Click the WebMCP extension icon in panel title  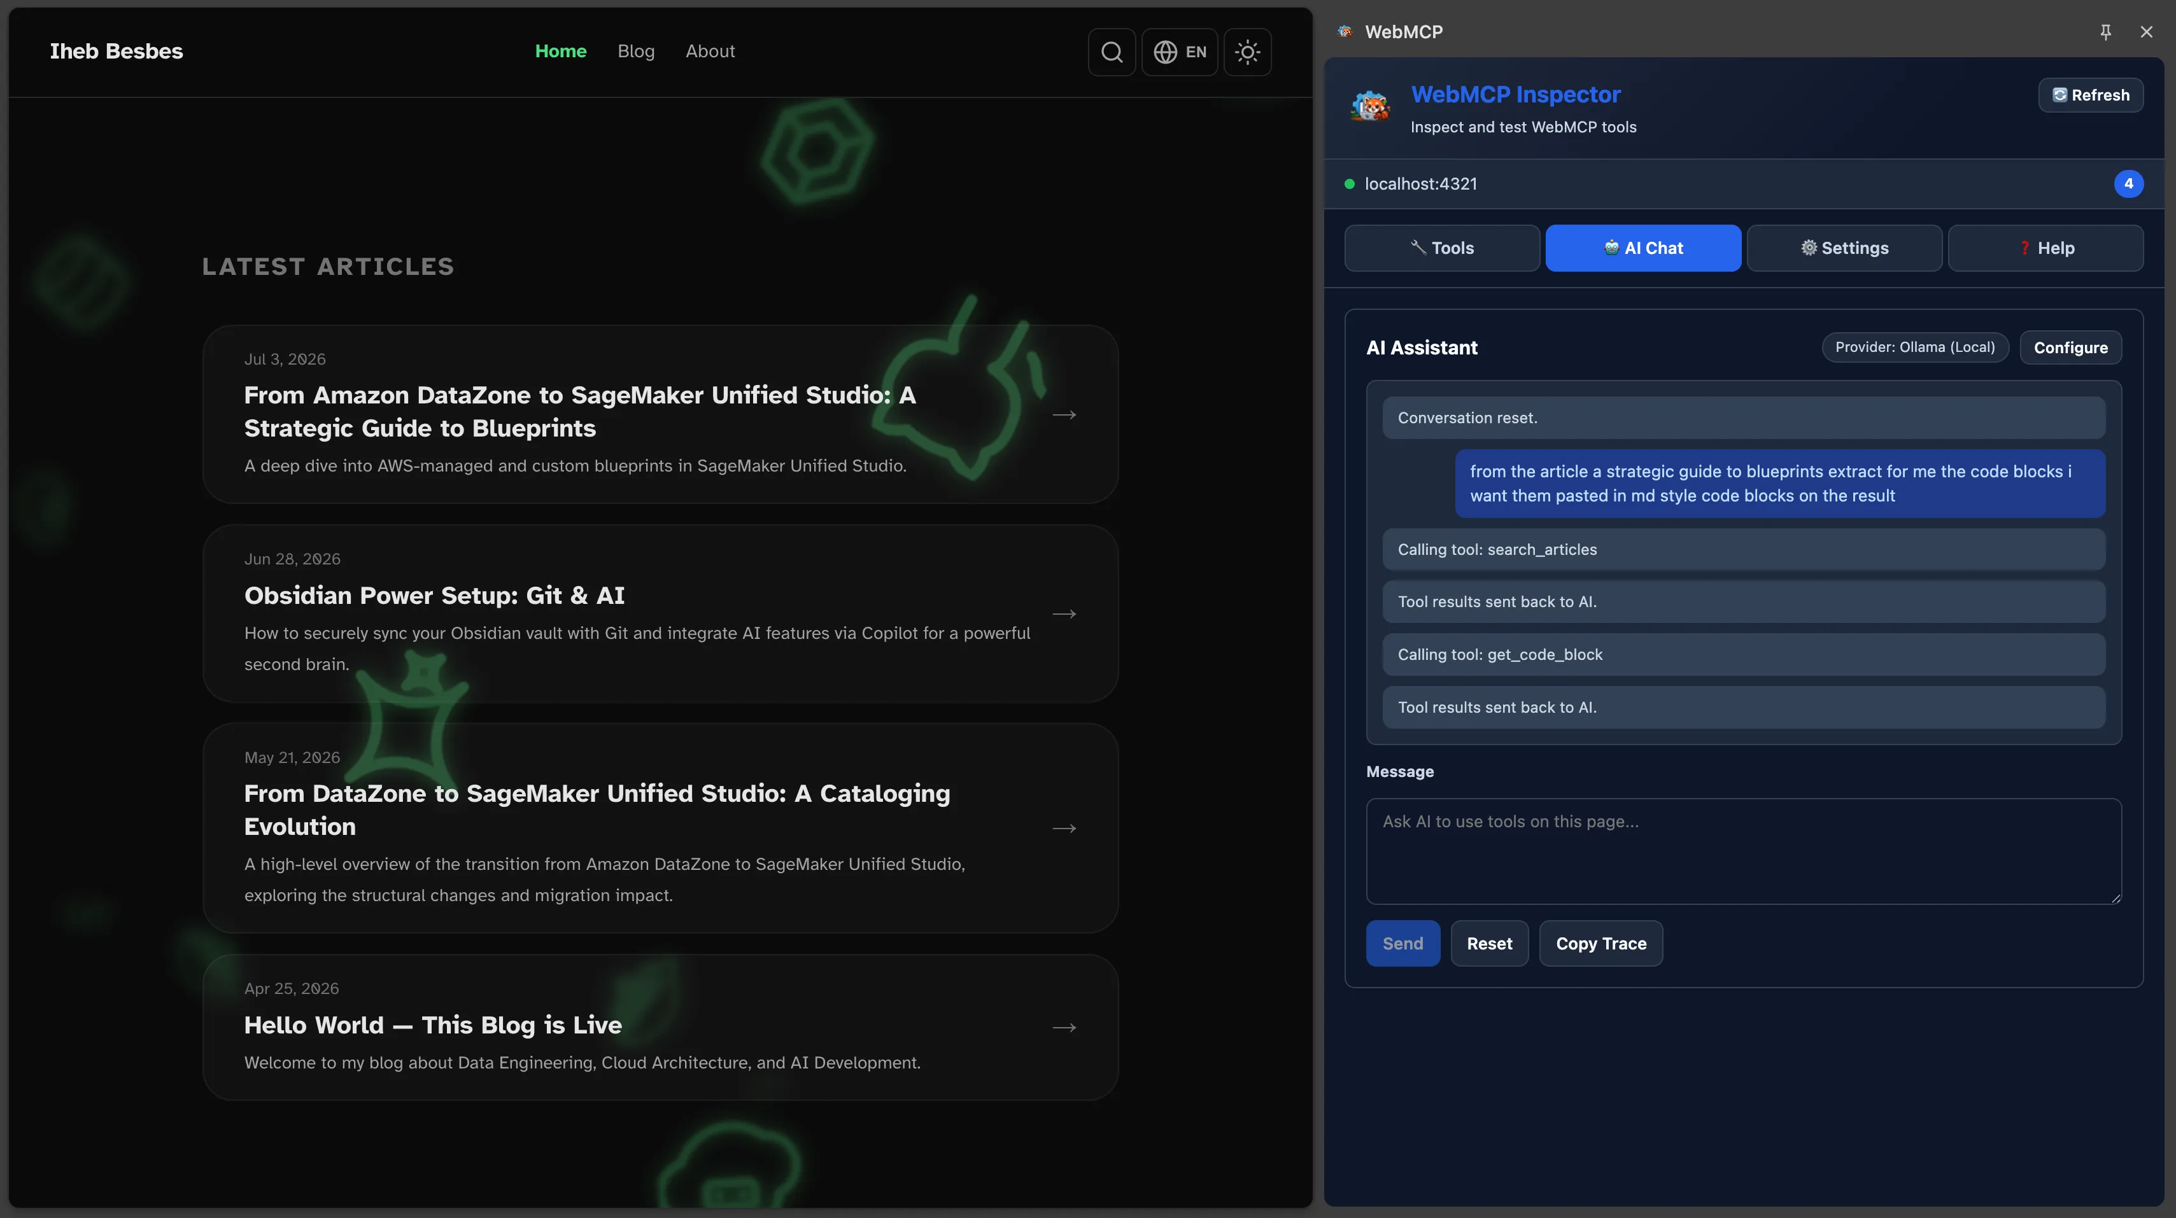click(1345, 32)
